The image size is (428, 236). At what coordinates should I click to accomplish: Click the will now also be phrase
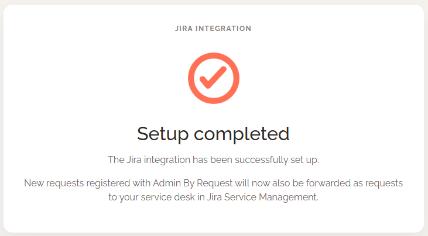click(269, 183)
